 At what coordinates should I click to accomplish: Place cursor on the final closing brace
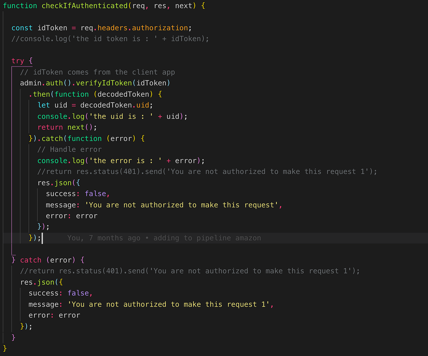click(x=4, y=348)
